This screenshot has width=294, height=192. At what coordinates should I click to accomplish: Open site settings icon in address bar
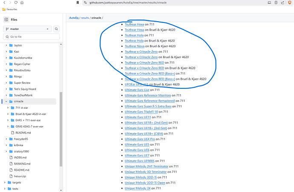coord(85,3)
